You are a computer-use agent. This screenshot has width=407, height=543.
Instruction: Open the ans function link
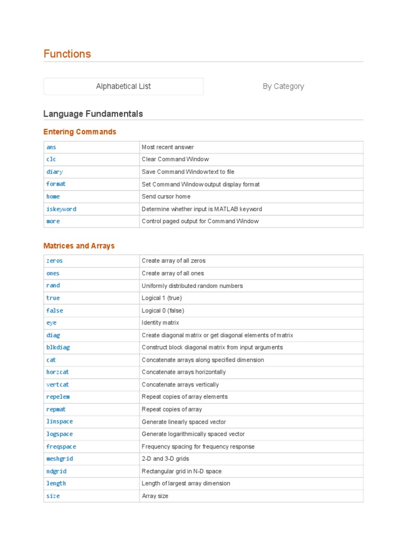pyautogui.click(x=51, y=147)
